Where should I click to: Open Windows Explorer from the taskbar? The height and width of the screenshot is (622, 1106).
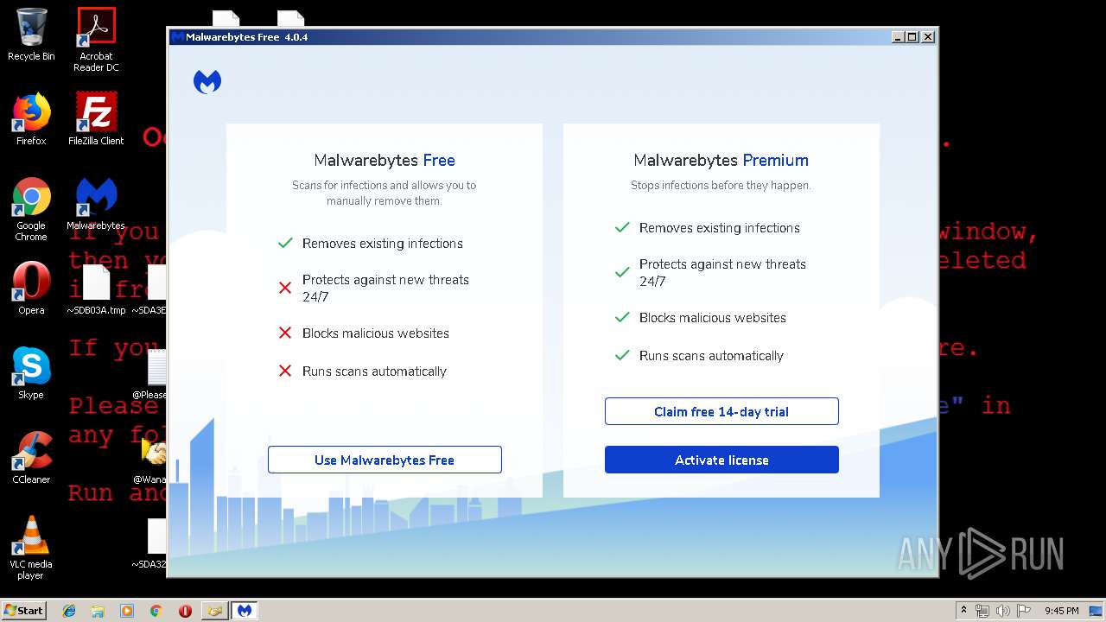point(98,611)
